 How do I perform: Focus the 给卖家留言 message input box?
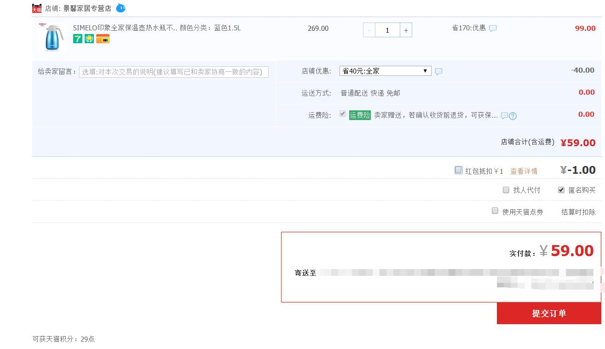174,72
